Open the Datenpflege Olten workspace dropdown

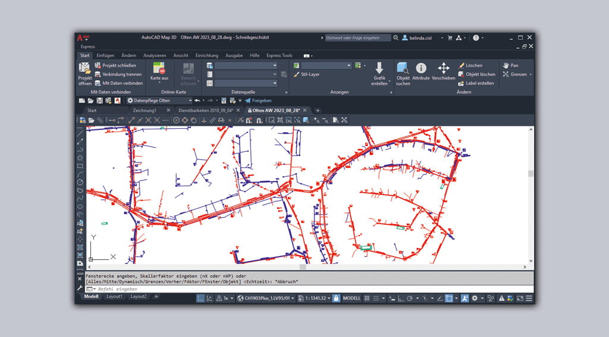[158, 101]
